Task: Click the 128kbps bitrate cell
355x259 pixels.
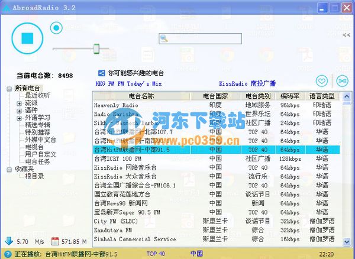Action: [x=290, y=159]
